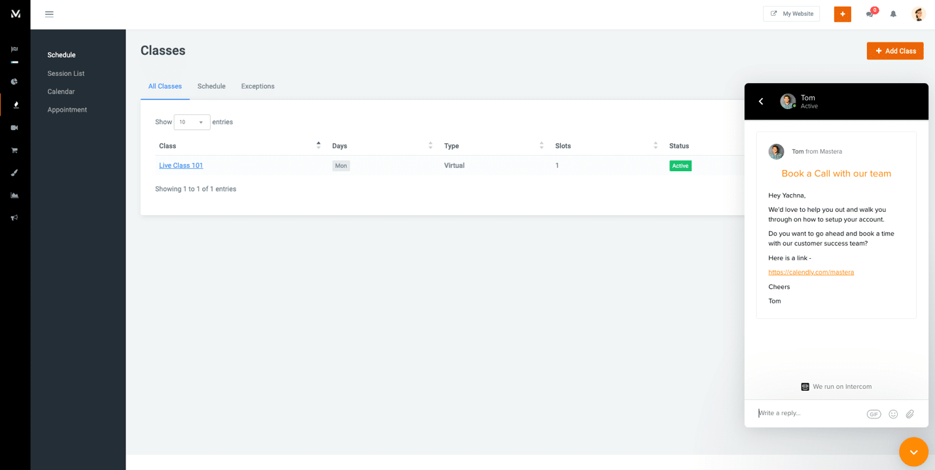Image resolution: width=935 pixels, height=470 pixels.
Task: Click the megaphone announcements icon
Action: tap(15, 217)
